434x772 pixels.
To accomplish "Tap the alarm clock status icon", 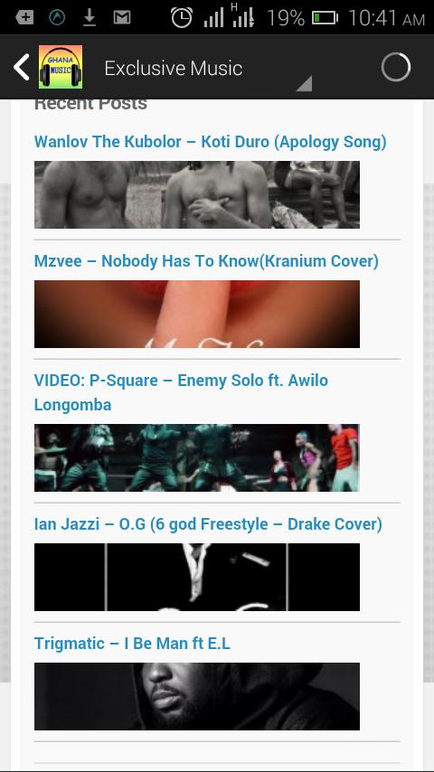I will coord(182,18).
